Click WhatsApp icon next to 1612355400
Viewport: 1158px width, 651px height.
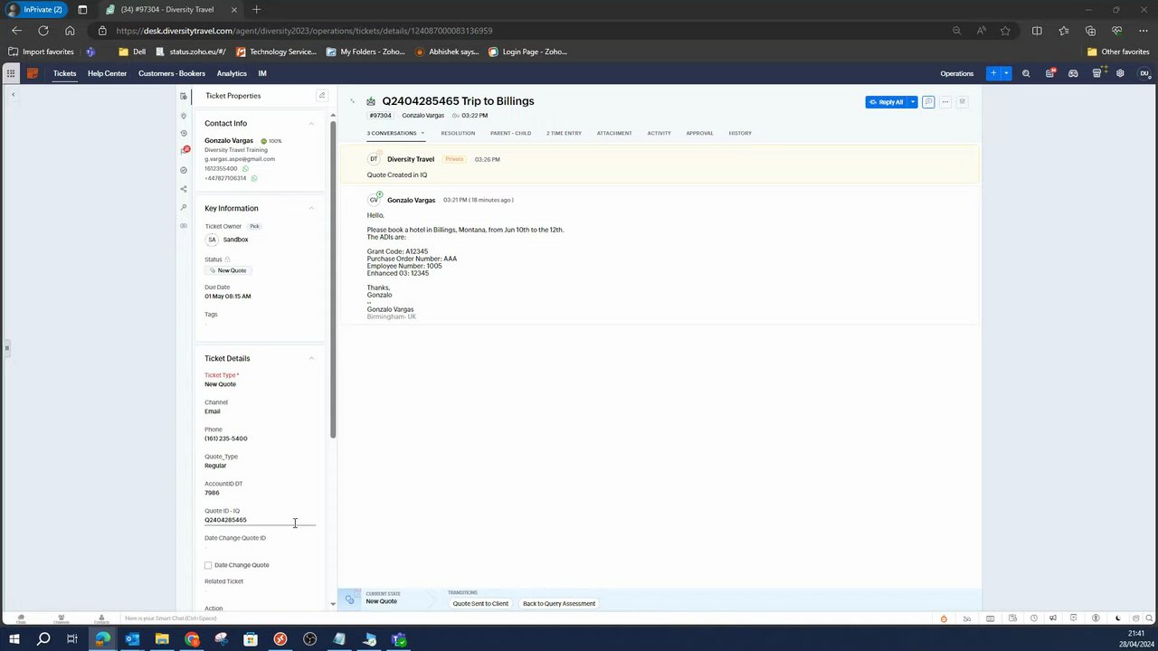coord(245,169)
